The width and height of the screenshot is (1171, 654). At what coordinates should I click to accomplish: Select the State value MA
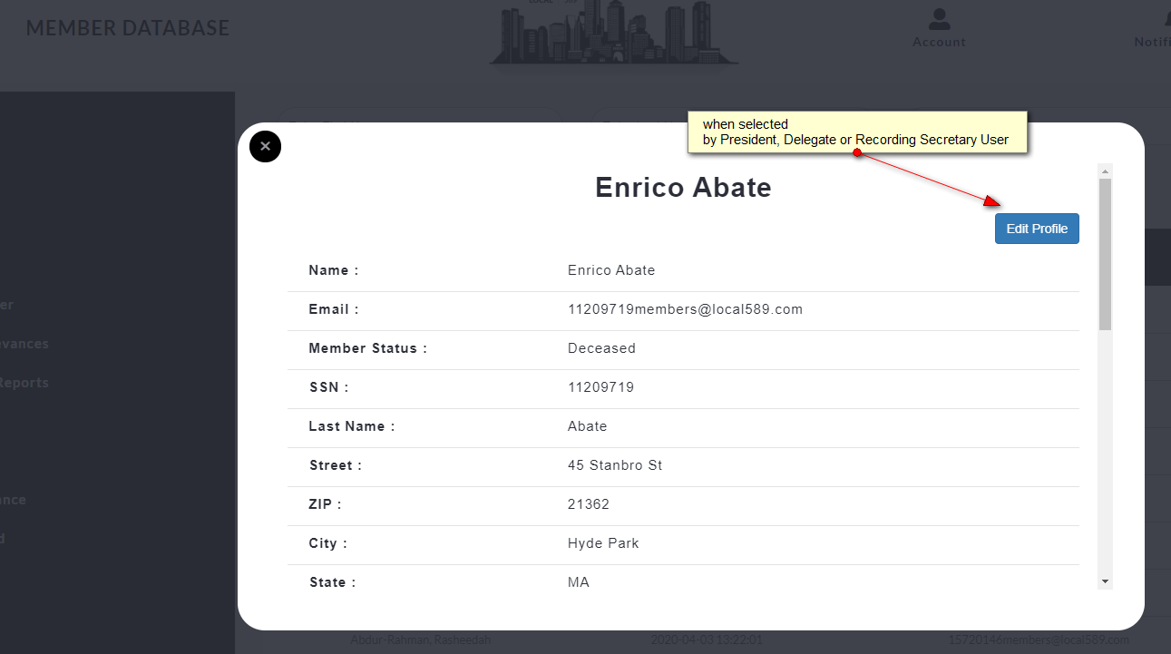point(579,582)
